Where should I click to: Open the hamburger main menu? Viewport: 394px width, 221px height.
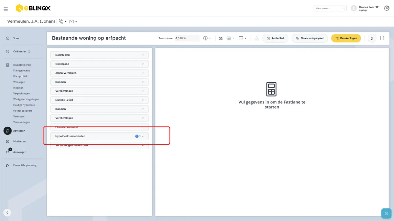(6, 9)
